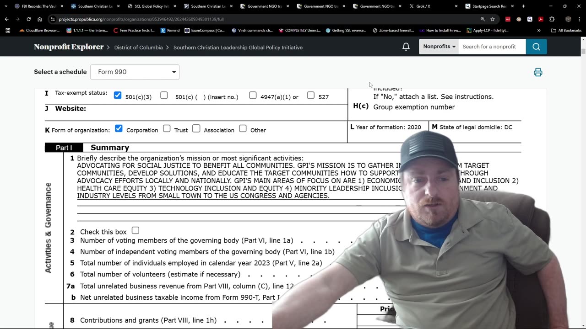Screen dimensions: 586x329
Task: Toggle the 501(c)(3) checkbox
Action: (x=118, y=96)
